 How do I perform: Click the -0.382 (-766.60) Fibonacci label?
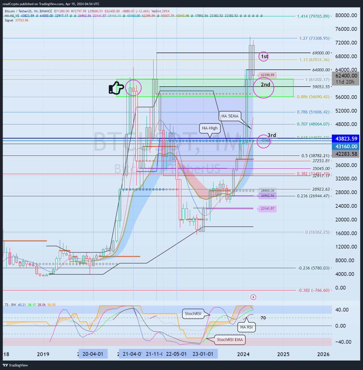314,290
